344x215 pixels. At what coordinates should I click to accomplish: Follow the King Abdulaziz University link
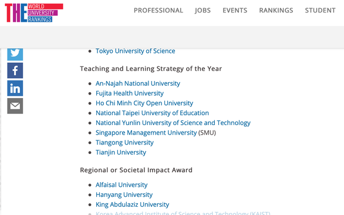[132, 204]
